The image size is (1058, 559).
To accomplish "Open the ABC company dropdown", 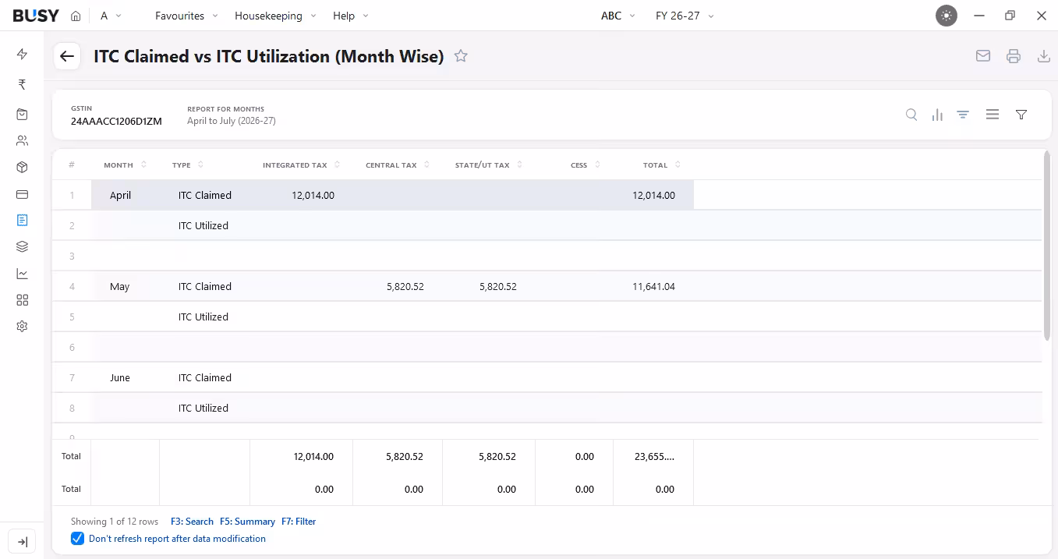I will click(x=618, y=16).
